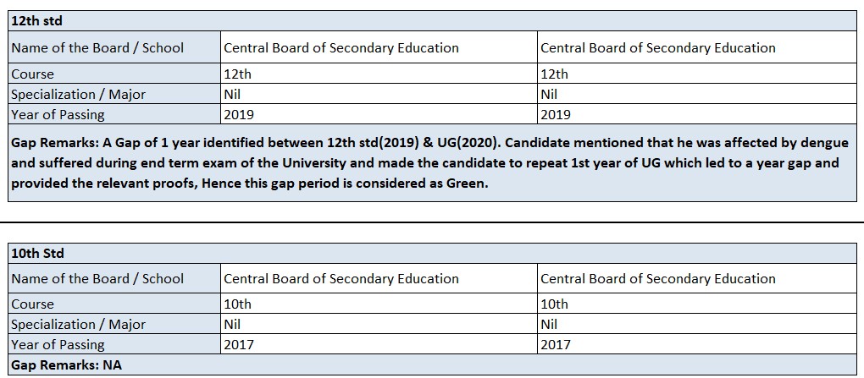864x378 pixels.
Task: Click the Name of the Board label under 12th std
Action: click(97, 48)
